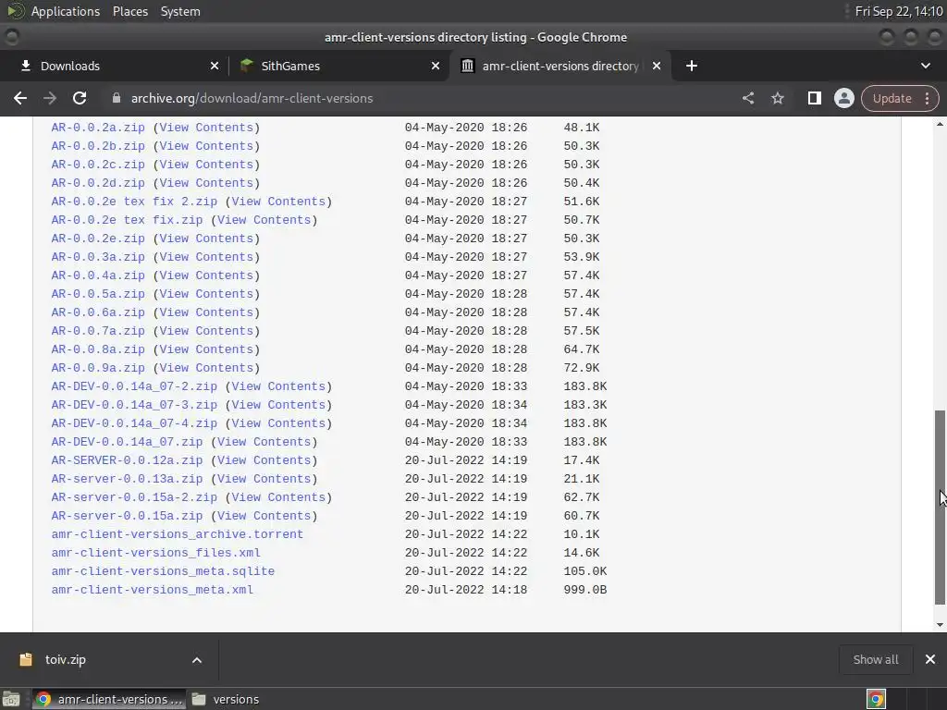Download AR-0.0.5a.zip

[x=98, y=294]
